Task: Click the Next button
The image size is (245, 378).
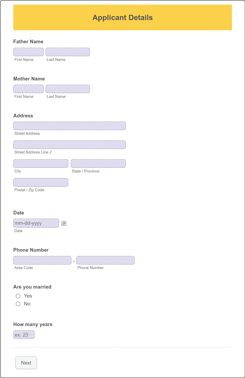Action: [x=26, y=363]
